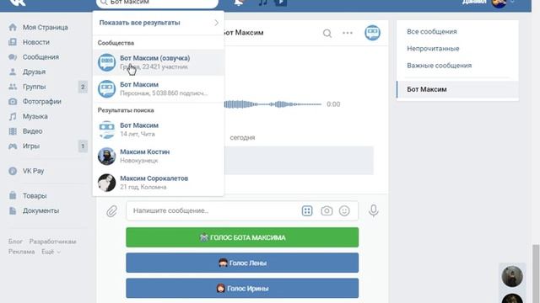This screenshot has width=540, height=303.
Task: Click the 'Голос Лены' button
Action: [242, 263]
